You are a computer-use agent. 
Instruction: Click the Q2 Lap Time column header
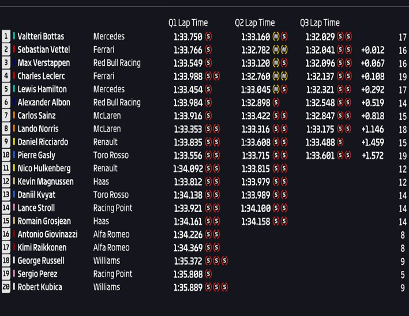[x=254, y=22]
